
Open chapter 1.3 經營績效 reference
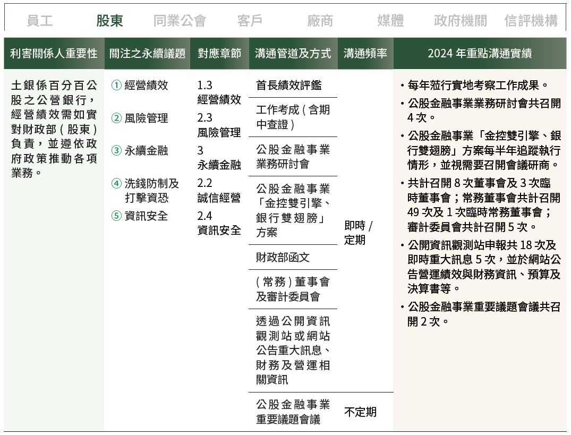click(x=219, y=92)
